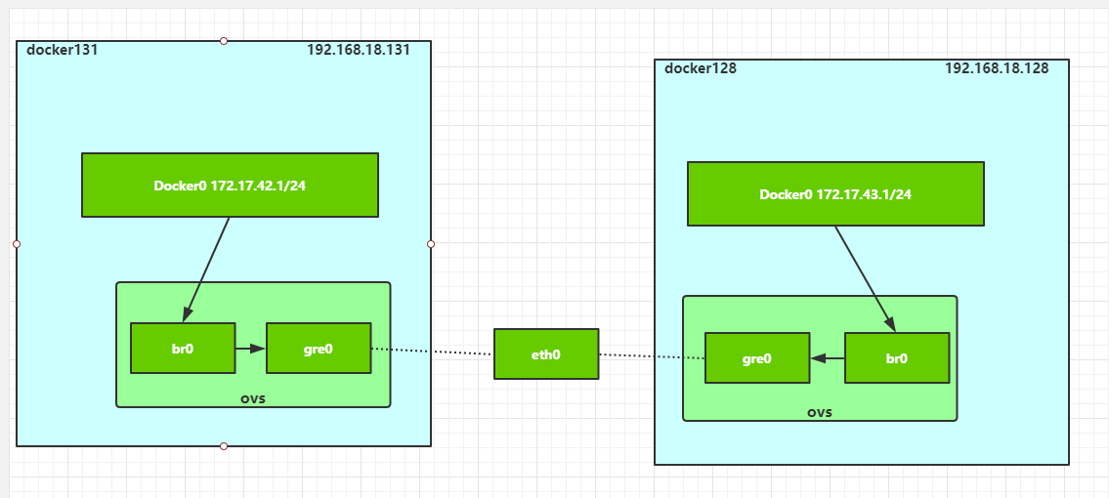Select the eth0 box between hosts

coord(546,353)
